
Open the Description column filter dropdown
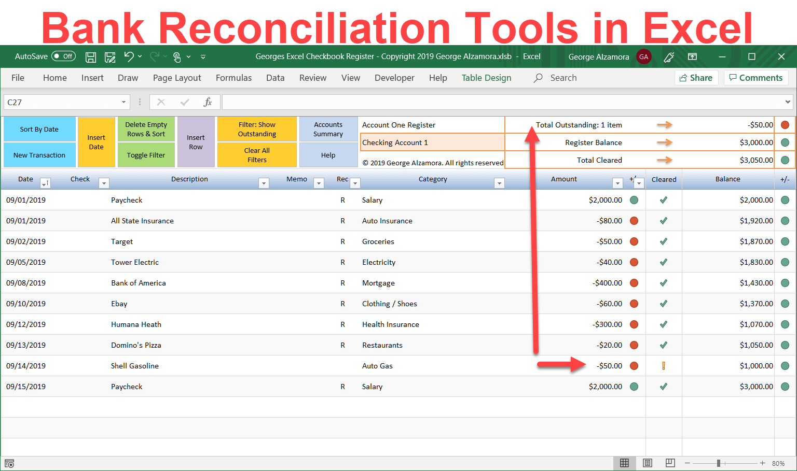coord(264,183)
